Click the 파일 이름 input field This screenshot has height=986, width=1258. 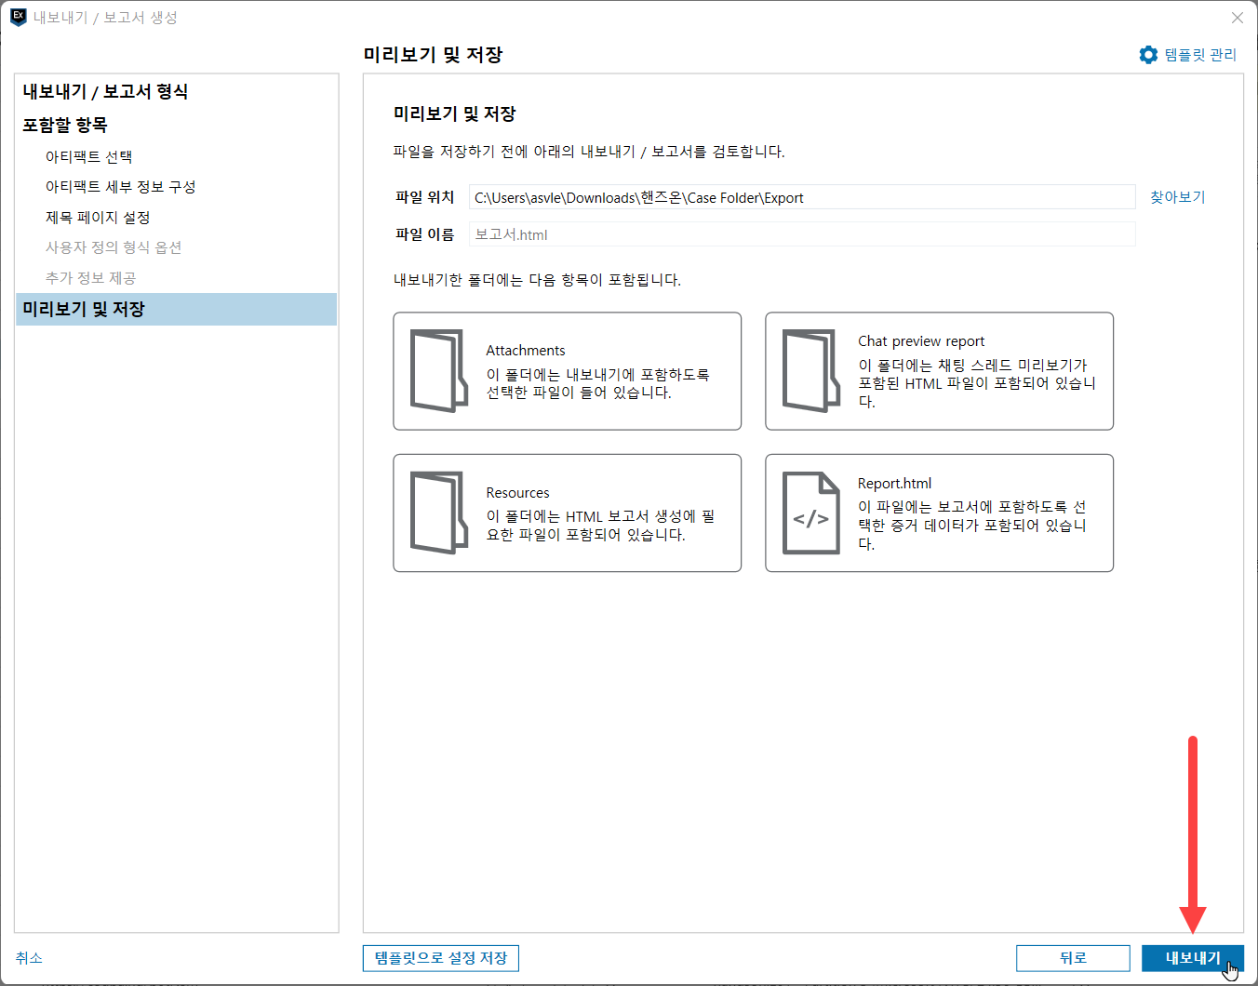click(802, 234)
